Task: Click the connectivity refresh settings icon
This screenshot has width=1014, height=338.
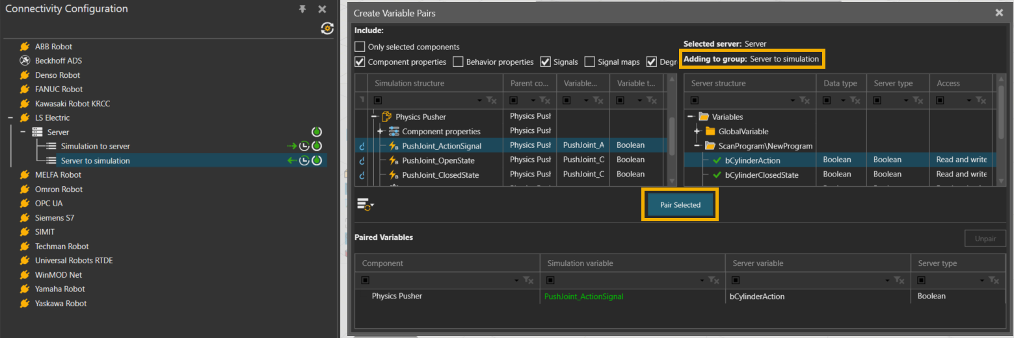Action: (327, 28)
